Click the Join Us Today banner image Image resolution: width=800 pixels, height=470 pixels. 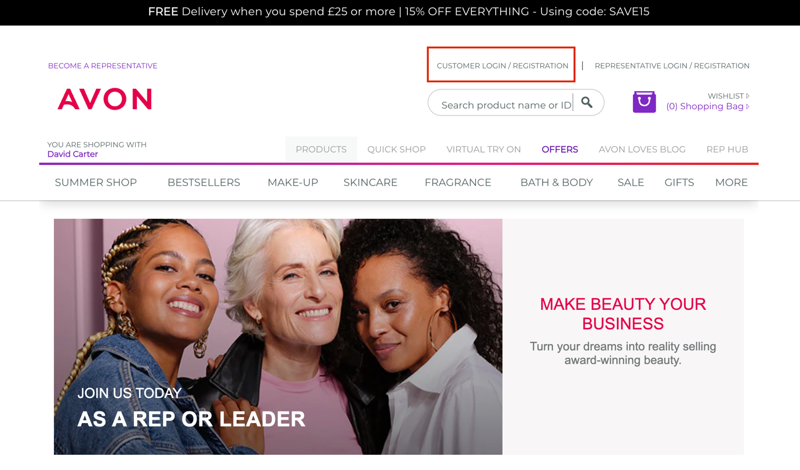click(278, 337)
